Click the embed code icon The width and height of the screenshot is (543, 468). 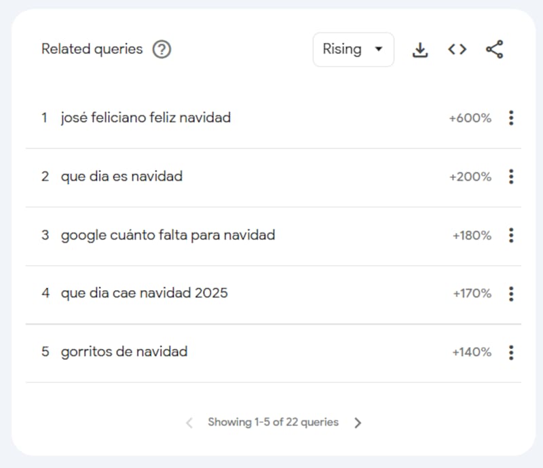(x=457, y=49)
